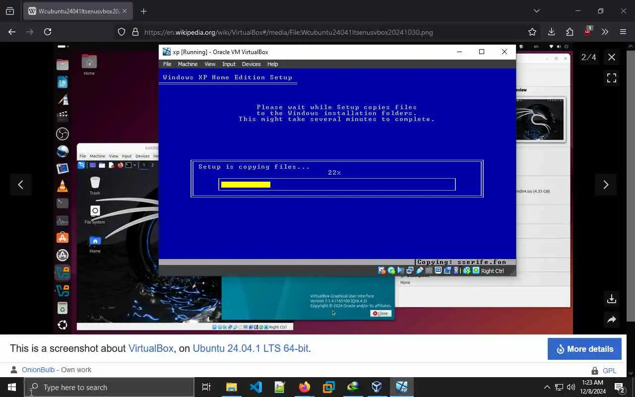This screenshot has height=397, width=635.
Task: Download this image file
Action: point(612,299)
